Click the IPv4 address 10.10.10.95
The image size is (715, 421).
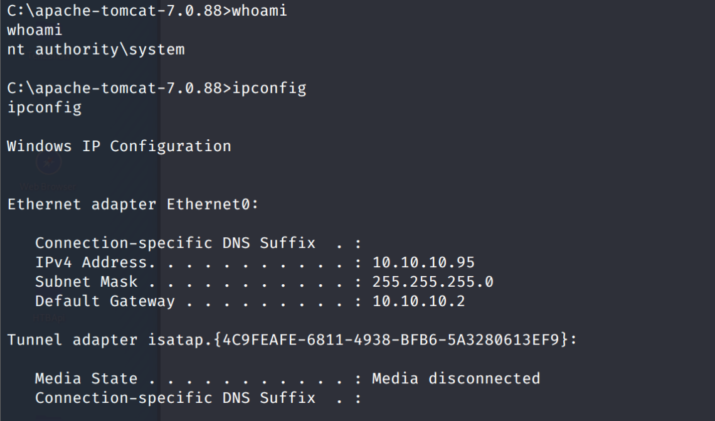pyautogui.click(x=423, y=262)
